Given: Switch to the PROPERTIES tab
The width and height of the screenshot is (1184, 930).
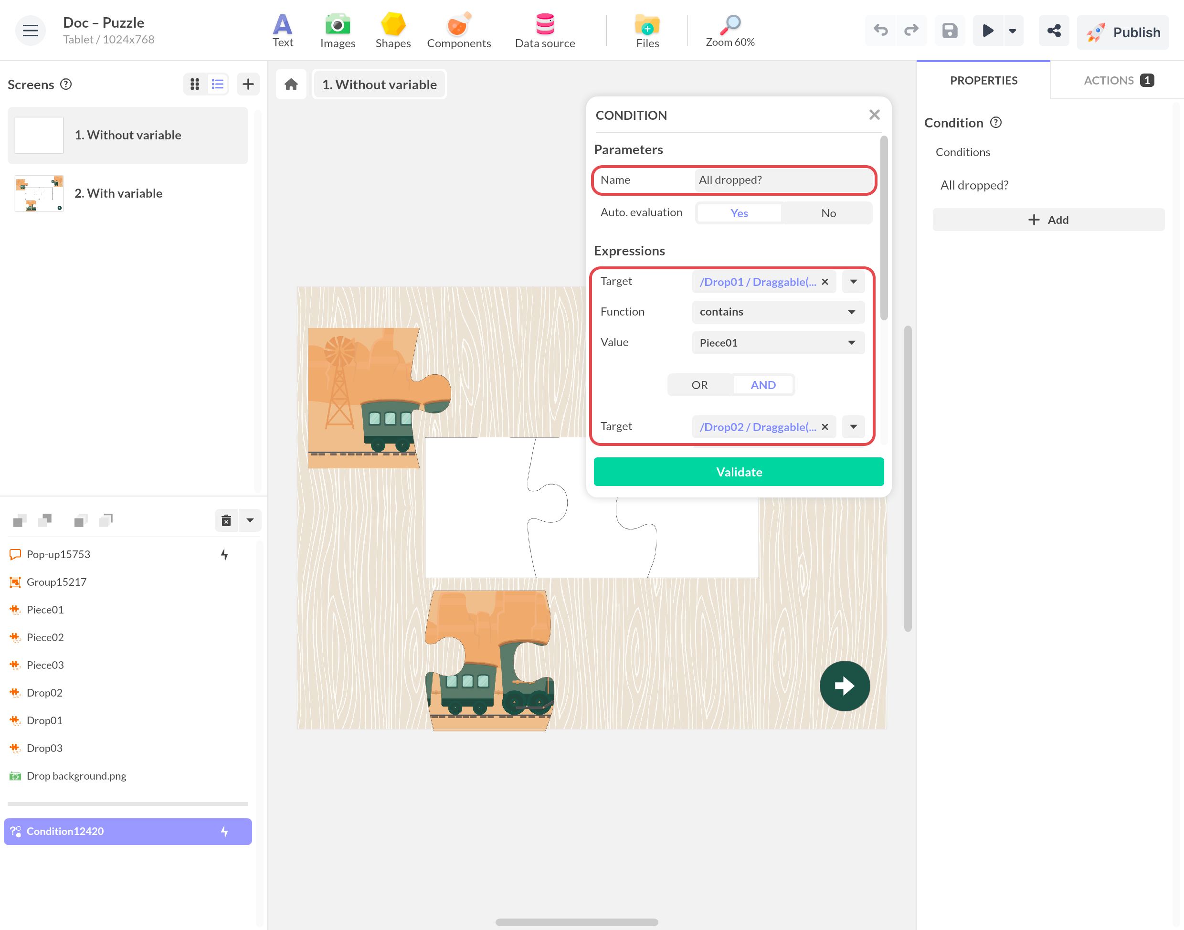Looking at the screenshot, I should click(x=983, y=81).
